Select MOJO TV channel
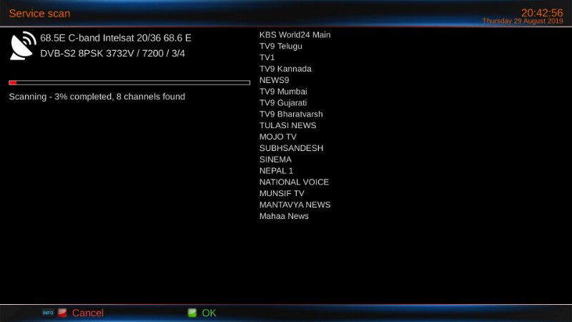 [277, 137]
